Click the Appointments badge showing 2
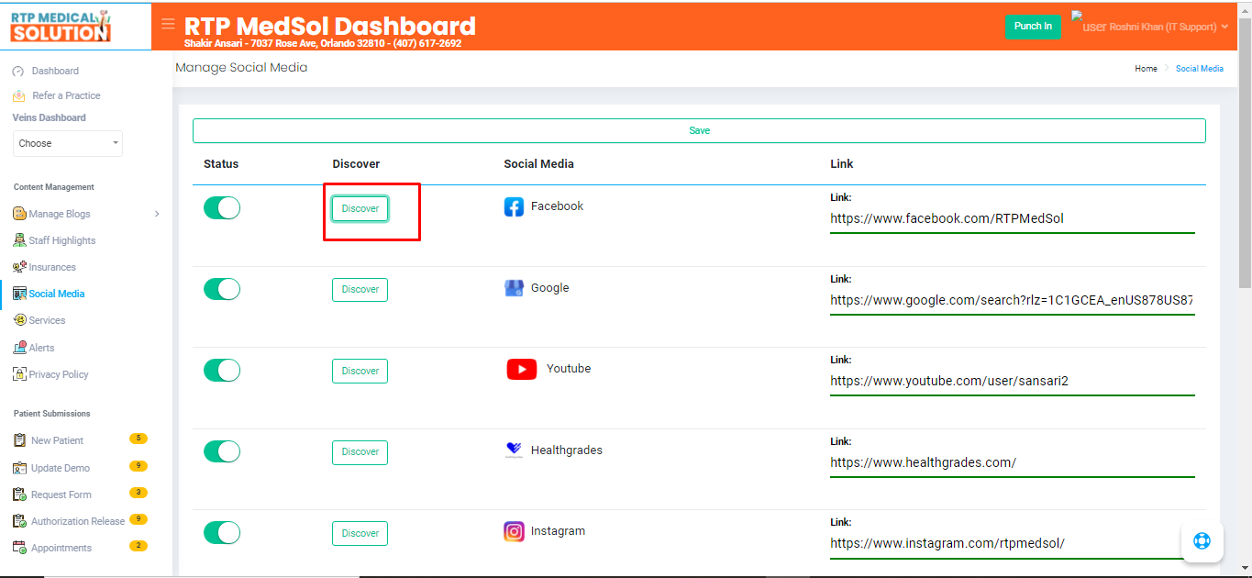 (138, 546)
